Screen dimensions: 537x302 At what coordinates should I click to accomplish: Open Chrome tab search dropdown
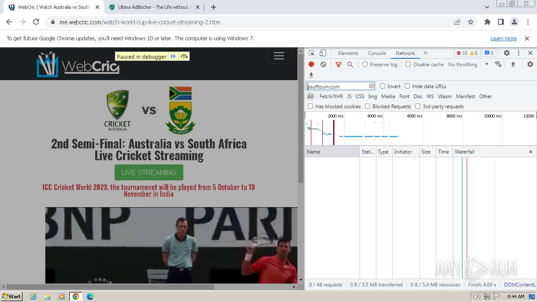(487, 7)
